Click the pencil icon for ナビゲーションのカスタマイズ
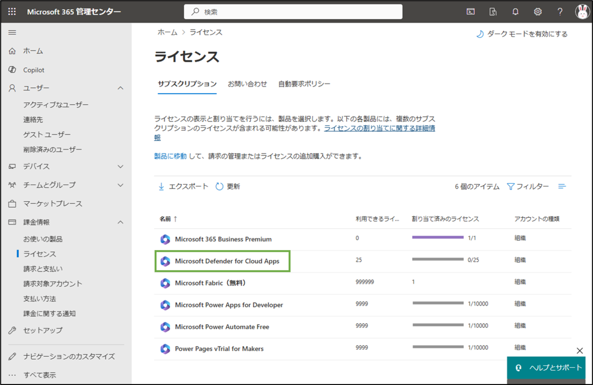 pos(12,356)
